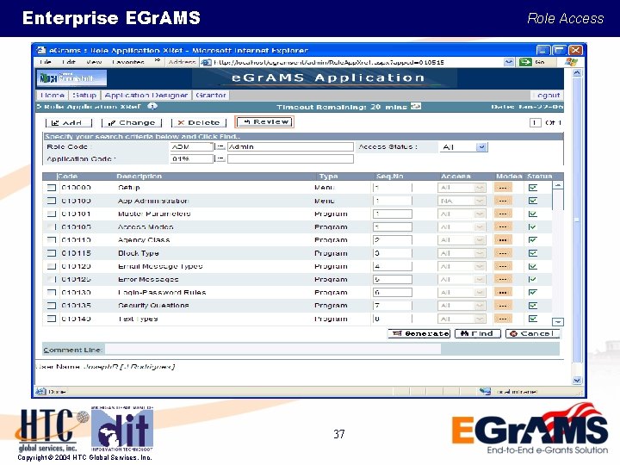Screen dimensions: 620x465
Task: Click the Modes button for App Administration row
Action: (503, 201)
